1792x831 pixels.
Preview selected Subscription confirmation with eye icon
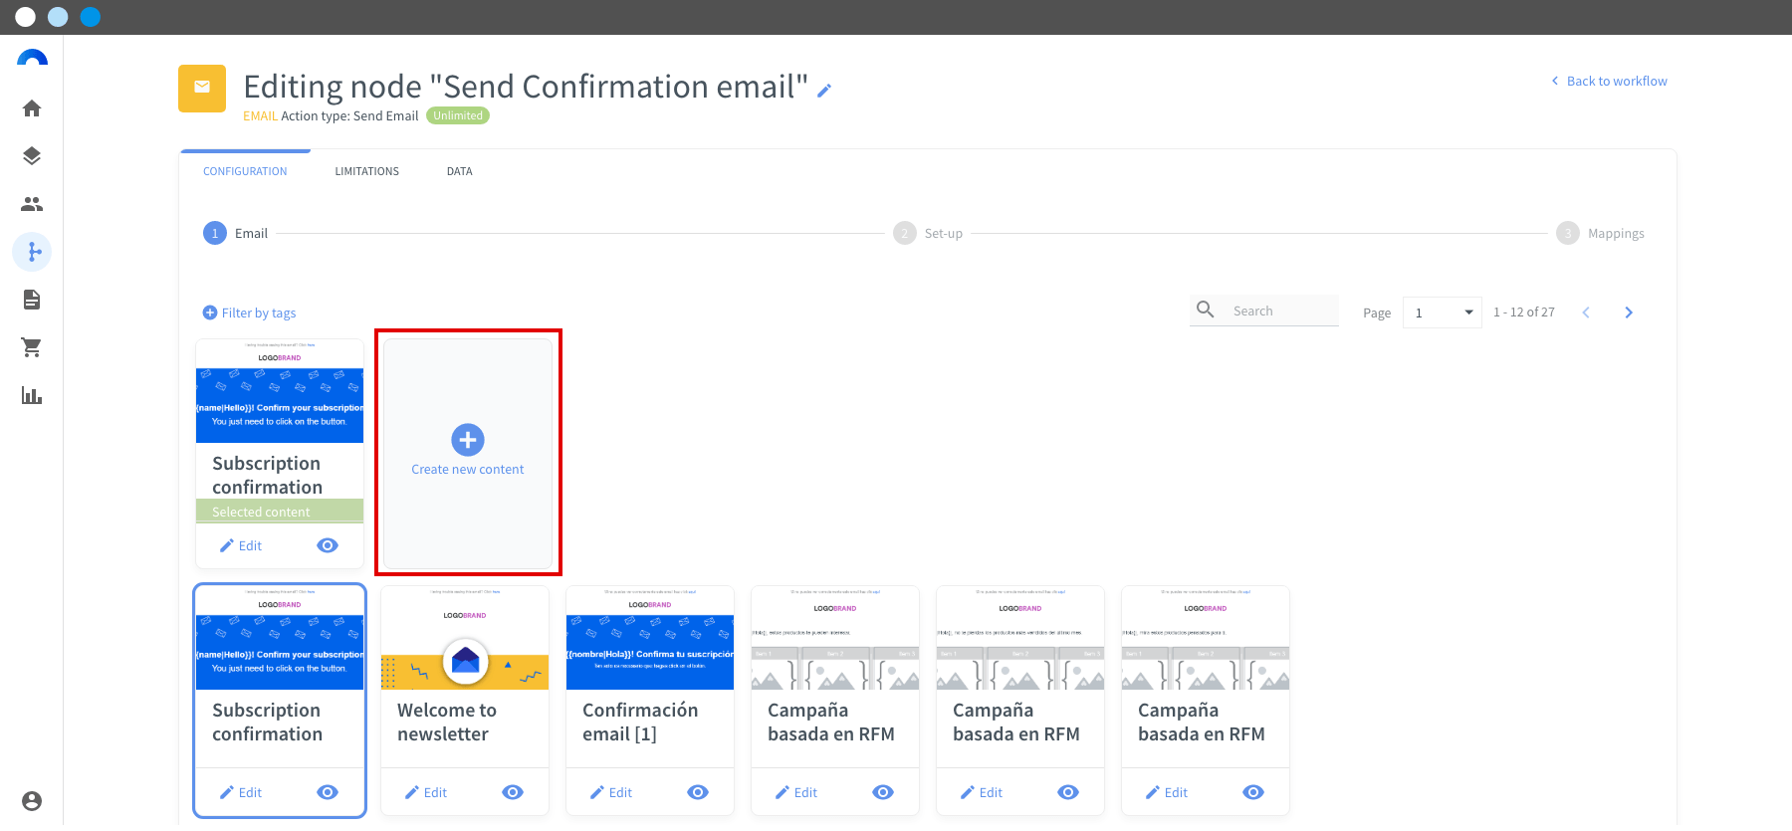pos(328,545)
